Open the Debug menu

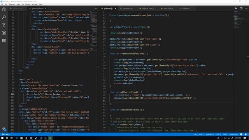point(28,4)
